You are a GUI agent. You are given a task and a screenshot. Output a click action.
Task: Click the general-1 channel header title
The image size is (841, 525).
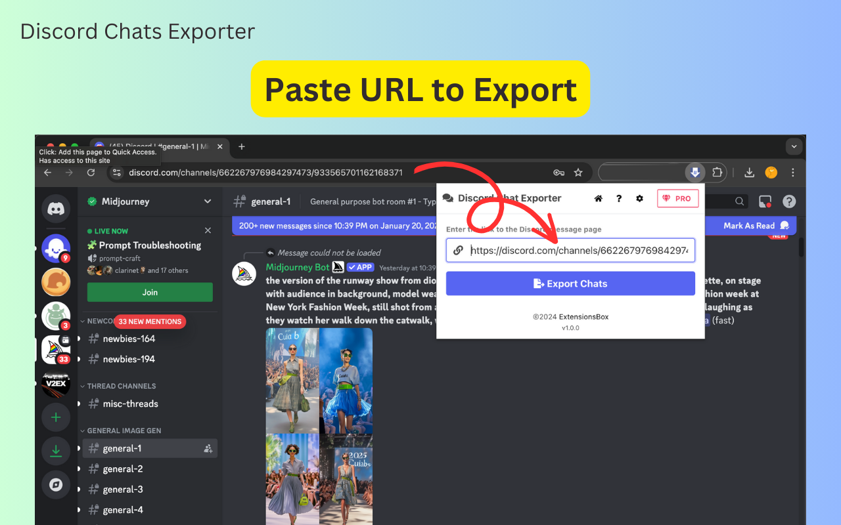point(271,201)
